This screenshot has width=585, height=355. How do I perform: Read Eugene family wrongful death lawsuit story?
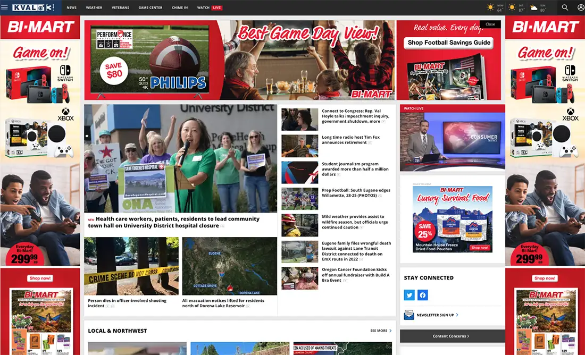click(x=356, y=251)
